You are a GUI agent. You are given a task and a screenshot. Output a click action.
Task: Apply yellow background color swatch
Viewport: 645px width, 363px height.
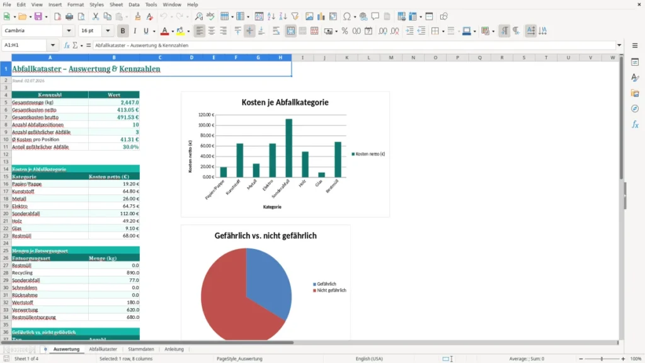click(180, 32)
